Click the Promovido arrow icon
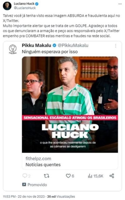 (x=24, y=184)
